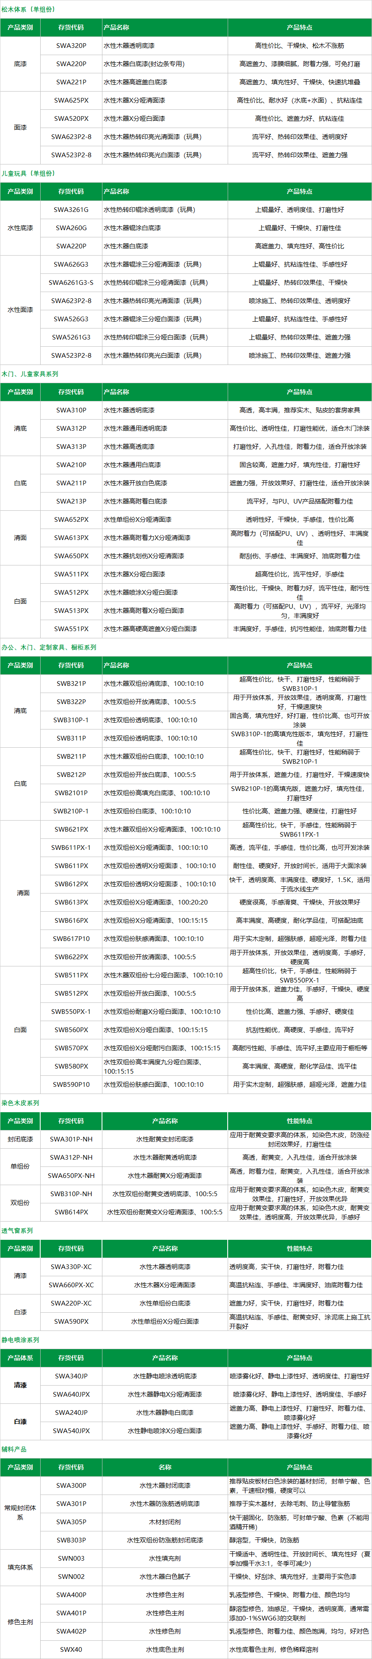Select the code SWA330P-XC
372x1659 pixels.
(71, 1267)
